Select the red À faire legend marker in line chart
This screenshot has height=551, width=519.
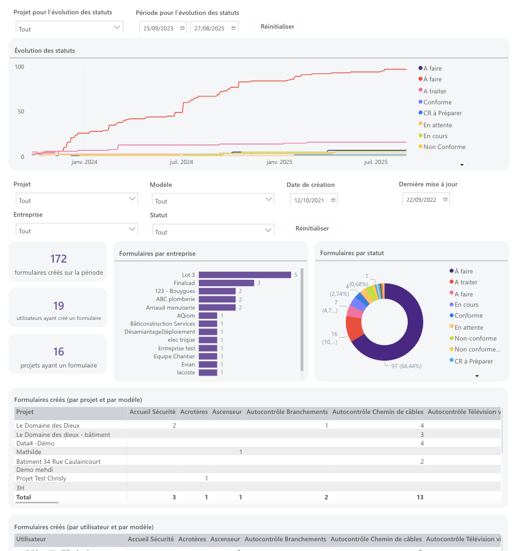tap(420, 79)
